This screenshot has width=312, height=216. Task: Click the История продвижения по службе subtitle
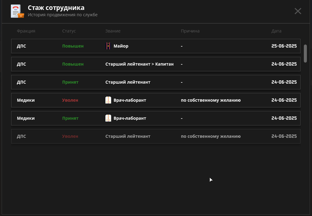point(63,15)
